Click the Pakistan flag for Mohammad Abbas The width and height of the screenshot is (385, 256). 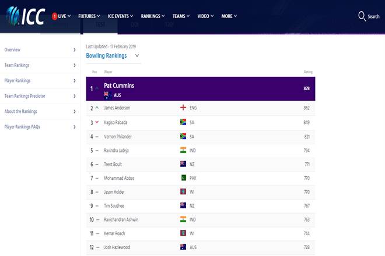[183, 177]
